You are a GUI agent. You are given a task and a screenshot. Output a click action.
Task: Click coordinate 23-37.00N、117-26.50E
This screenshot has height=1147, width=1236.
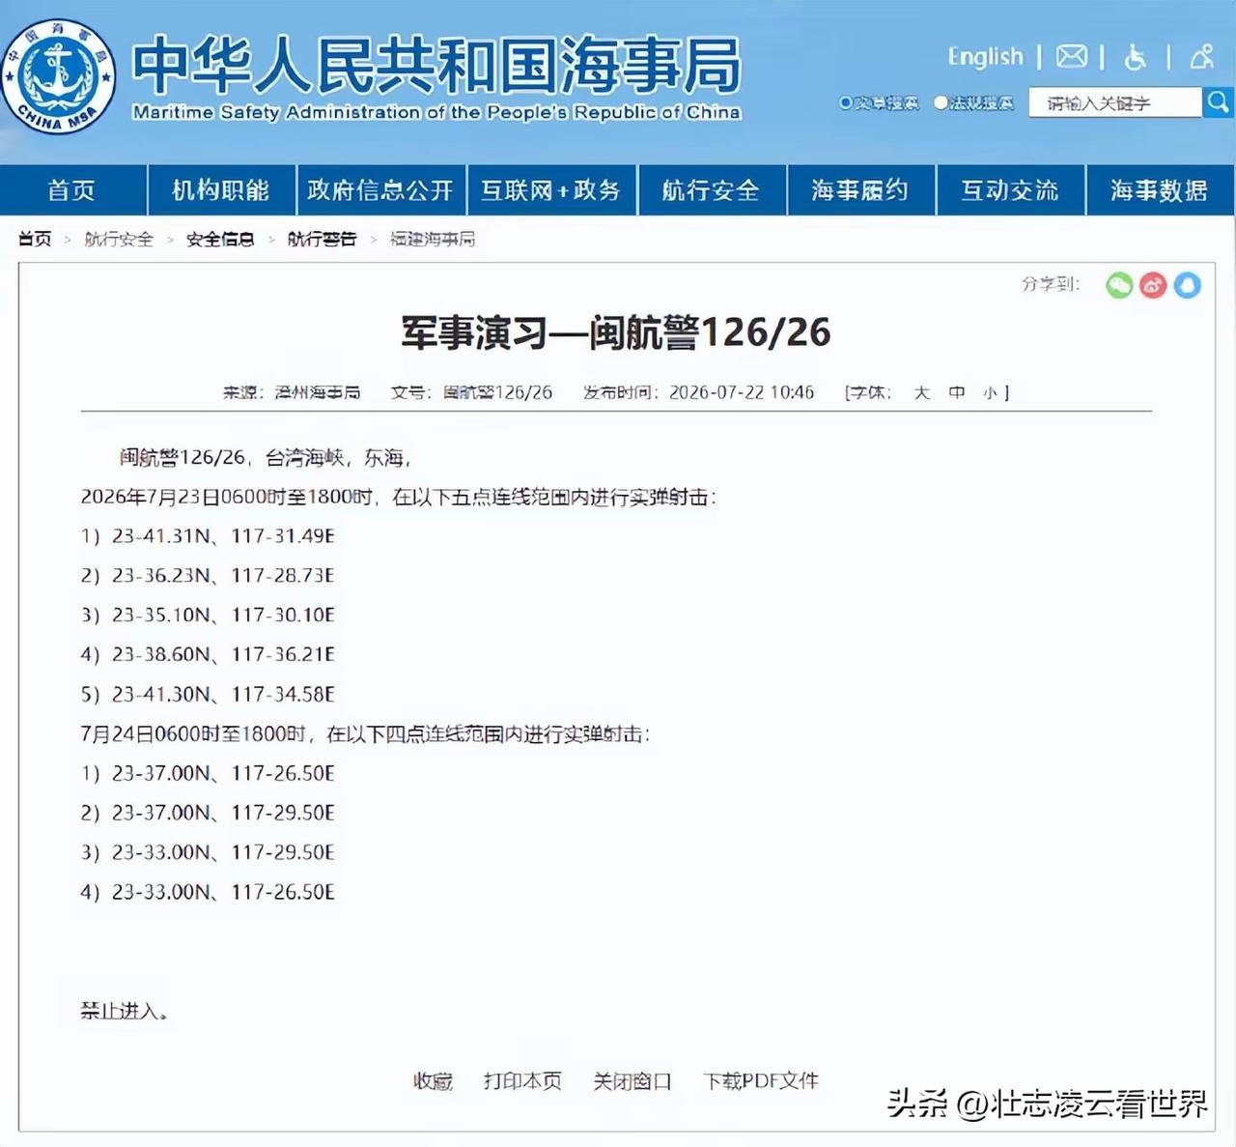coord(223,773)
